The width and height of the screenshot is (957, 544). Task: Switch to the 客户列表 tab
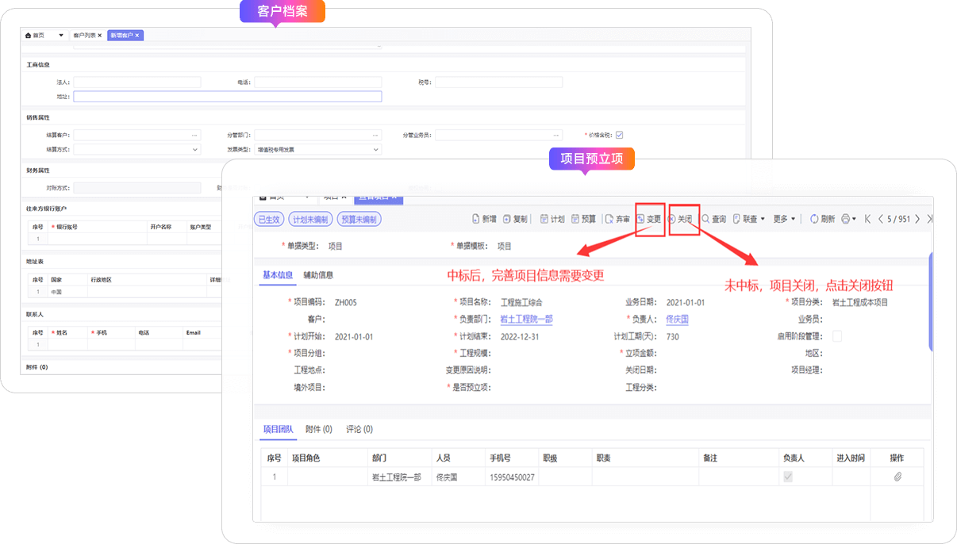86,36
